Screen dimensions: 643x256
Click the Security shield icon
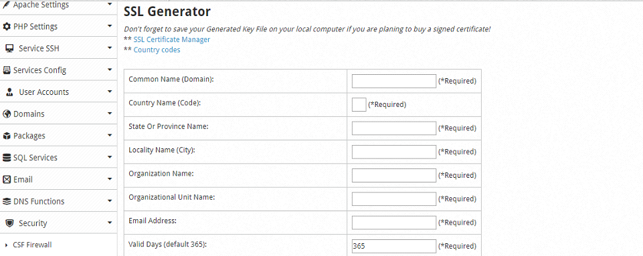pos(9,223)
